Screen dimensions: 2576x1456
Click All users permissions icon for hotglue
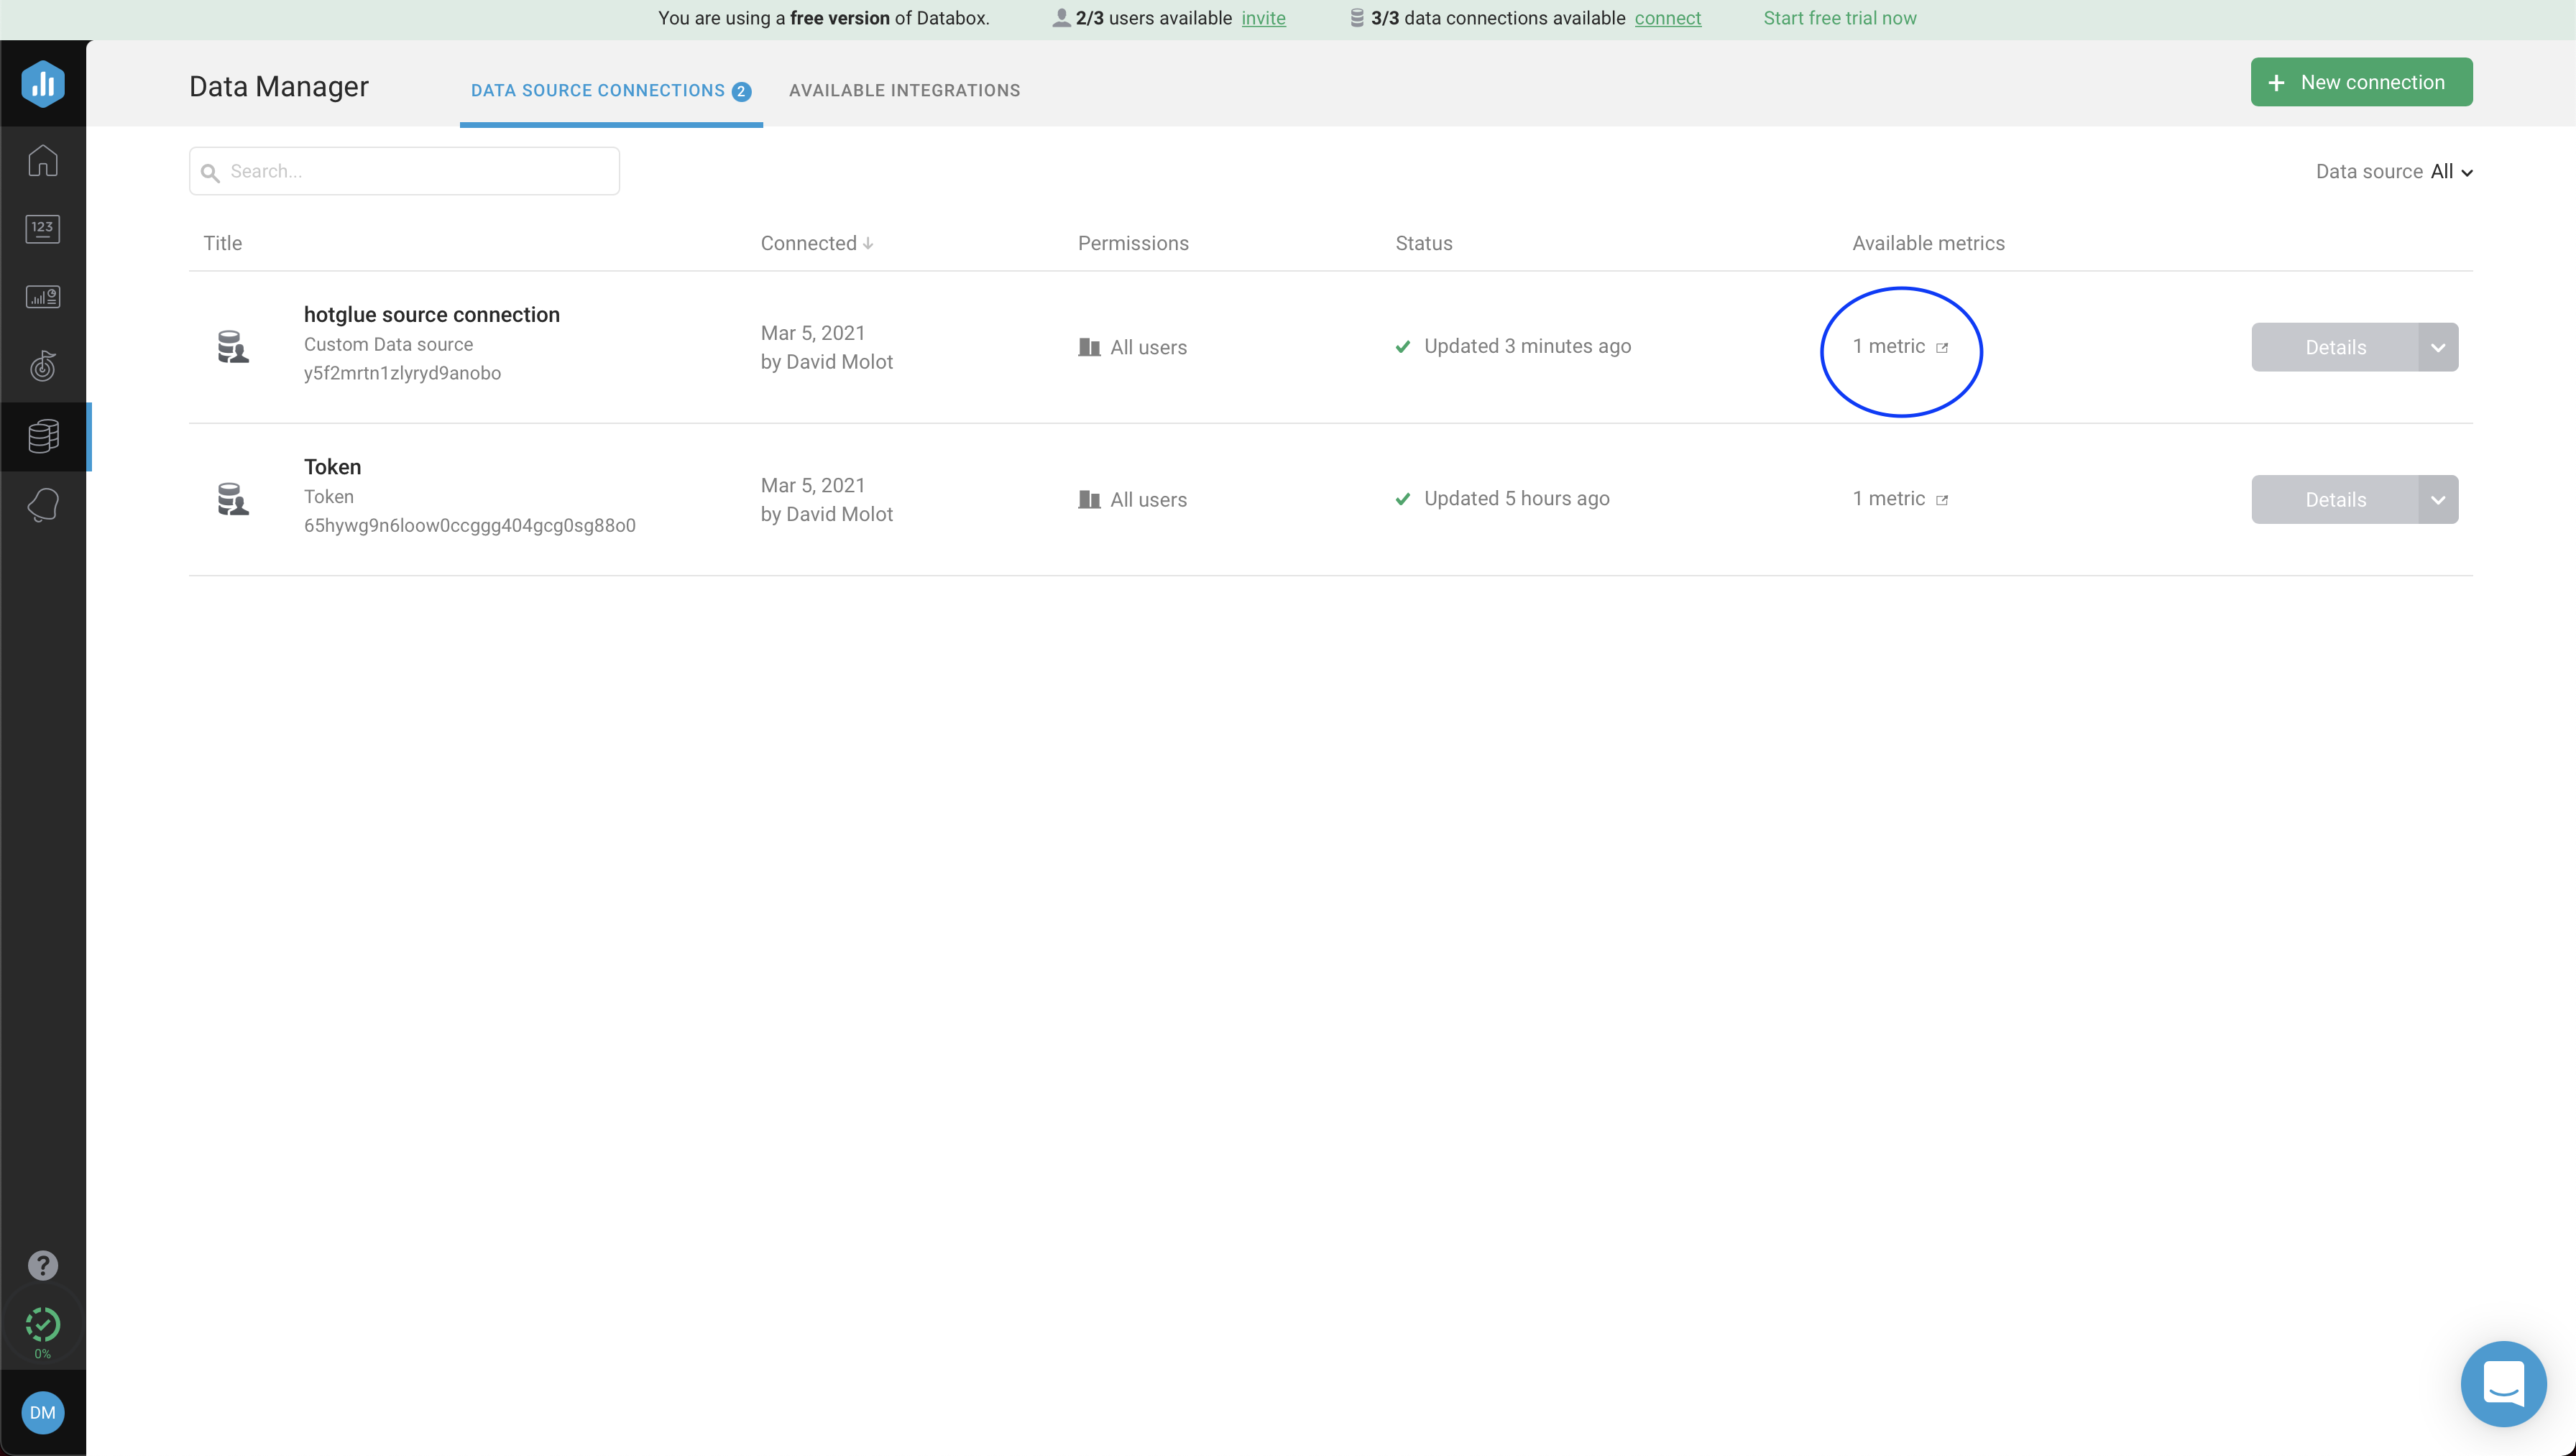1089,347
